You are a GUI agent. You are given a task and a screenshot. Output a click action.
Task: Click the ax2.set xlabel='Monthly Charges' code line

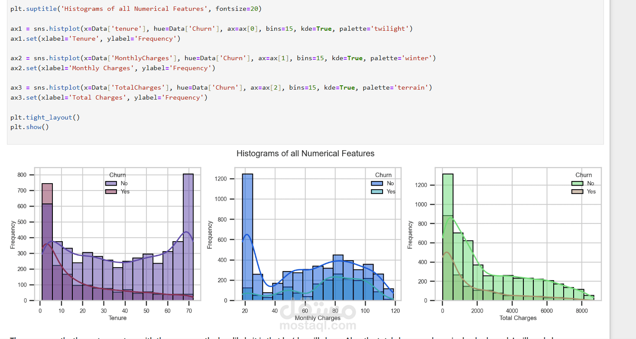(113, 68)
